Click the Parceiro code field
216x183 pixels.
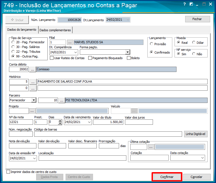[x=48, y=100]
